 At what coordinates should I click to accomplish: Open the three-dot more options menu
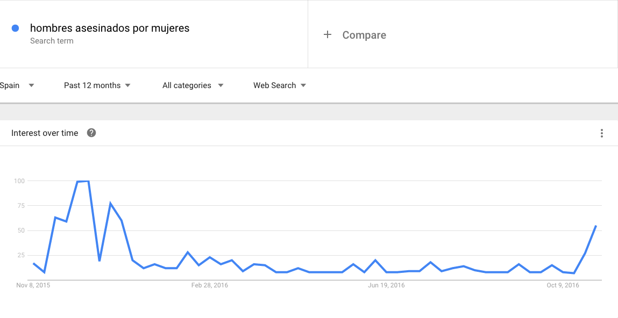(601, 133)
